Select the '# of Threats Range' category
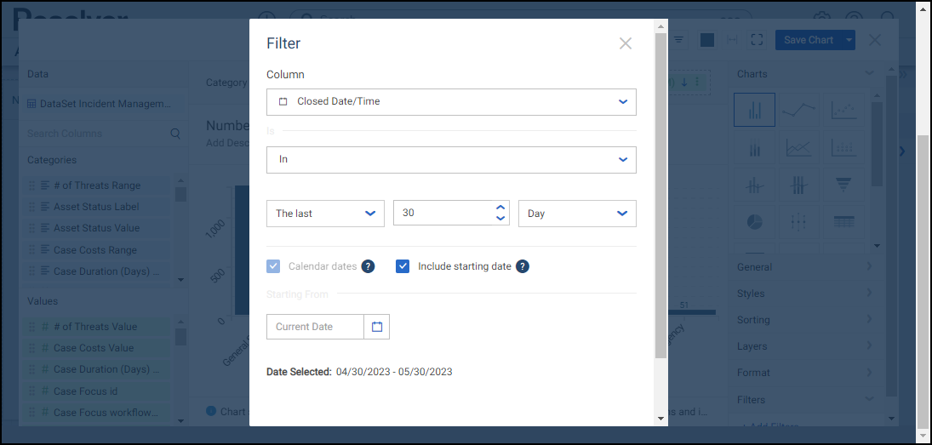932x445 pixels. coord(97,185)
